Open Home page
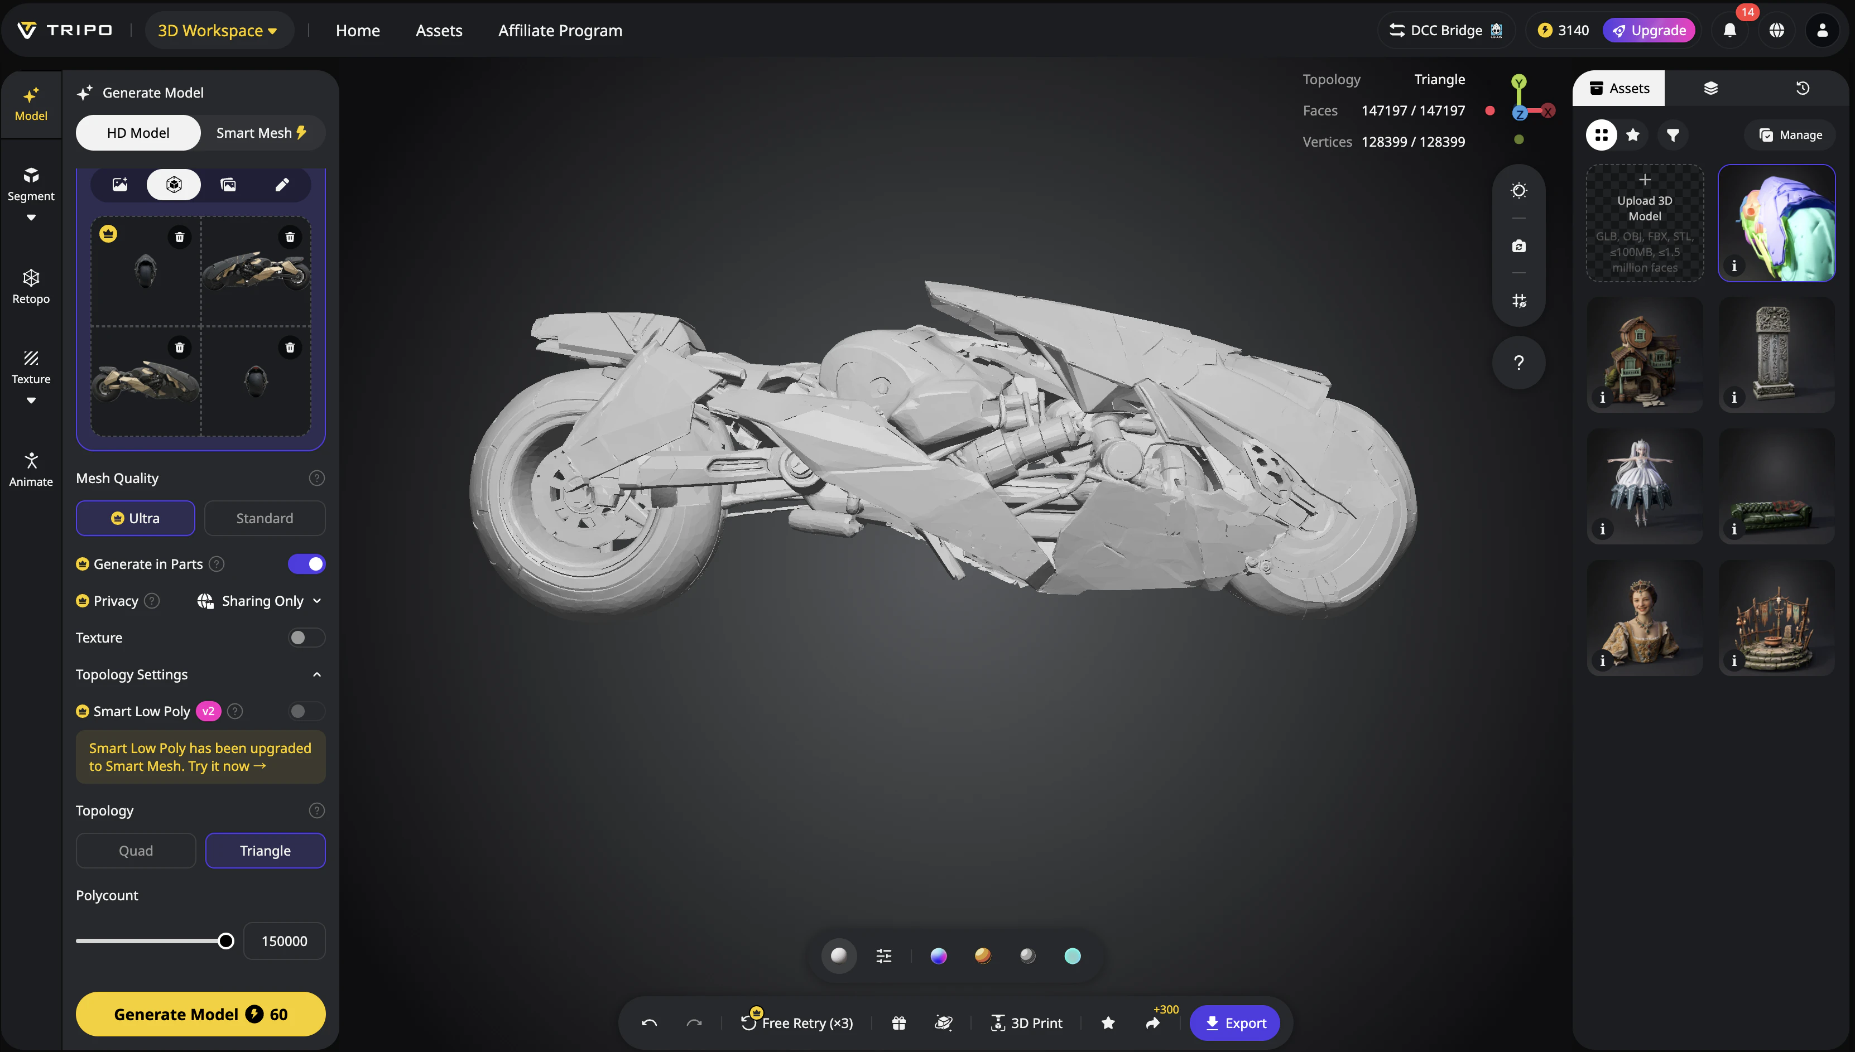 pos(358,30)
